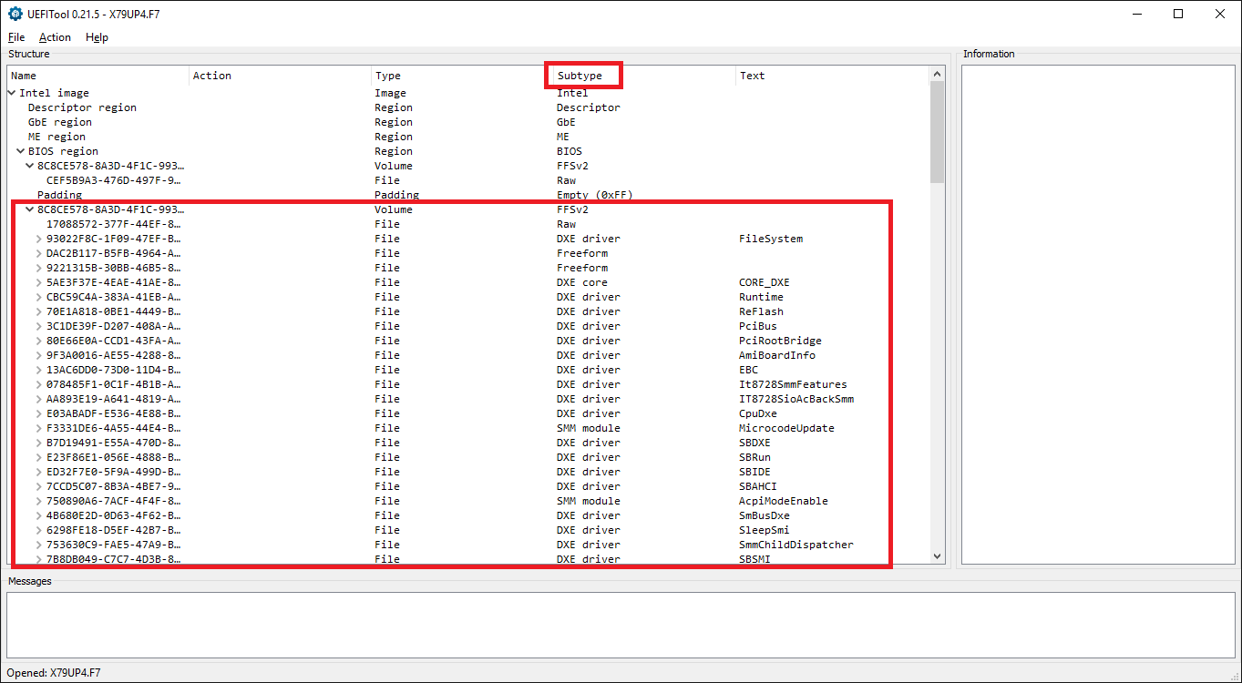Sort by the Name column header
The image size is (1242, 683).
tap(98, 76)
